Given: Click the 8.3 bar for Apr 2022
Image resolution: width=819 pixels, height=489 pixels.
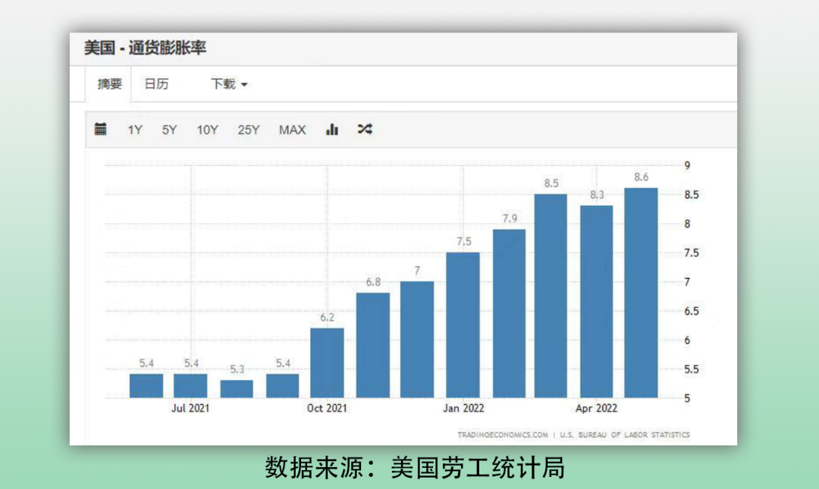Looking at the screenshot, I should tap(597, 302).
